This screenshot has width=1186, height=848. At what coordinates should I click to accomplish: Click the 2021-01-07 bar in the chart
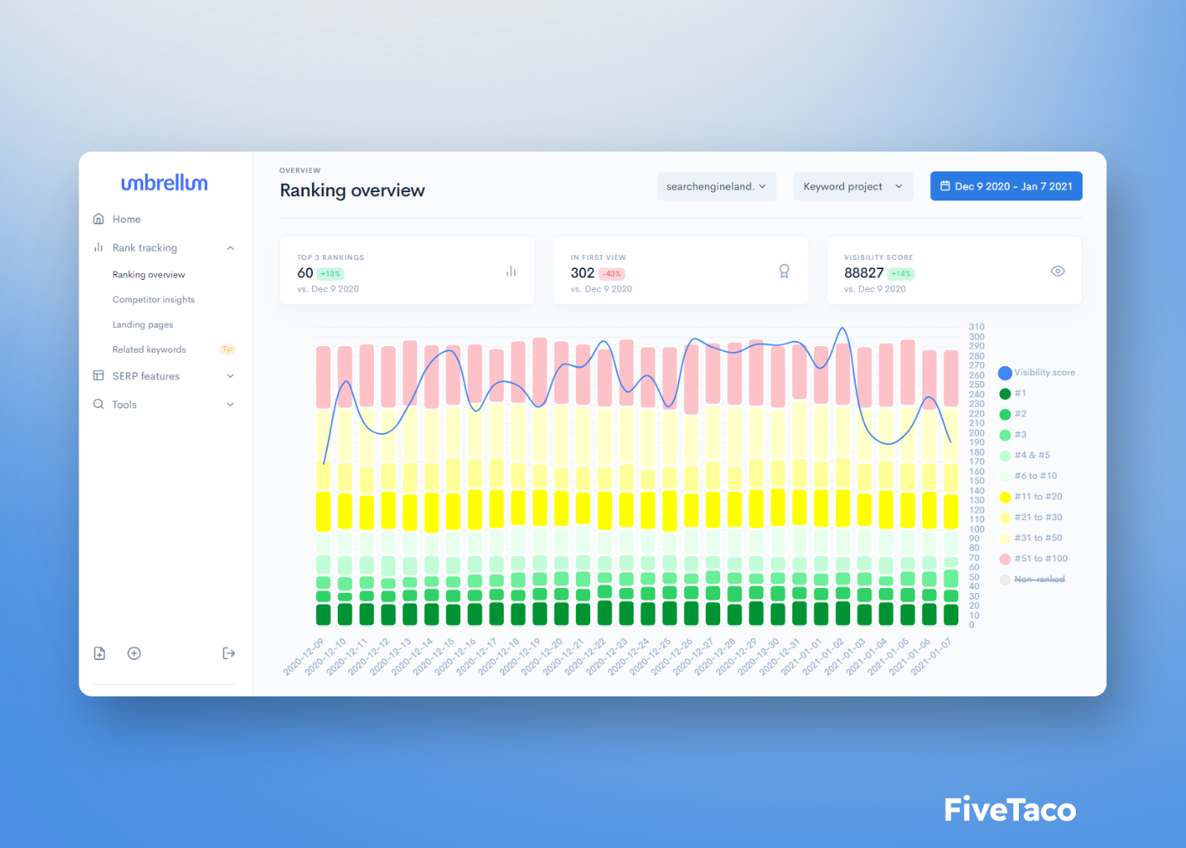(x=952, y=487)
